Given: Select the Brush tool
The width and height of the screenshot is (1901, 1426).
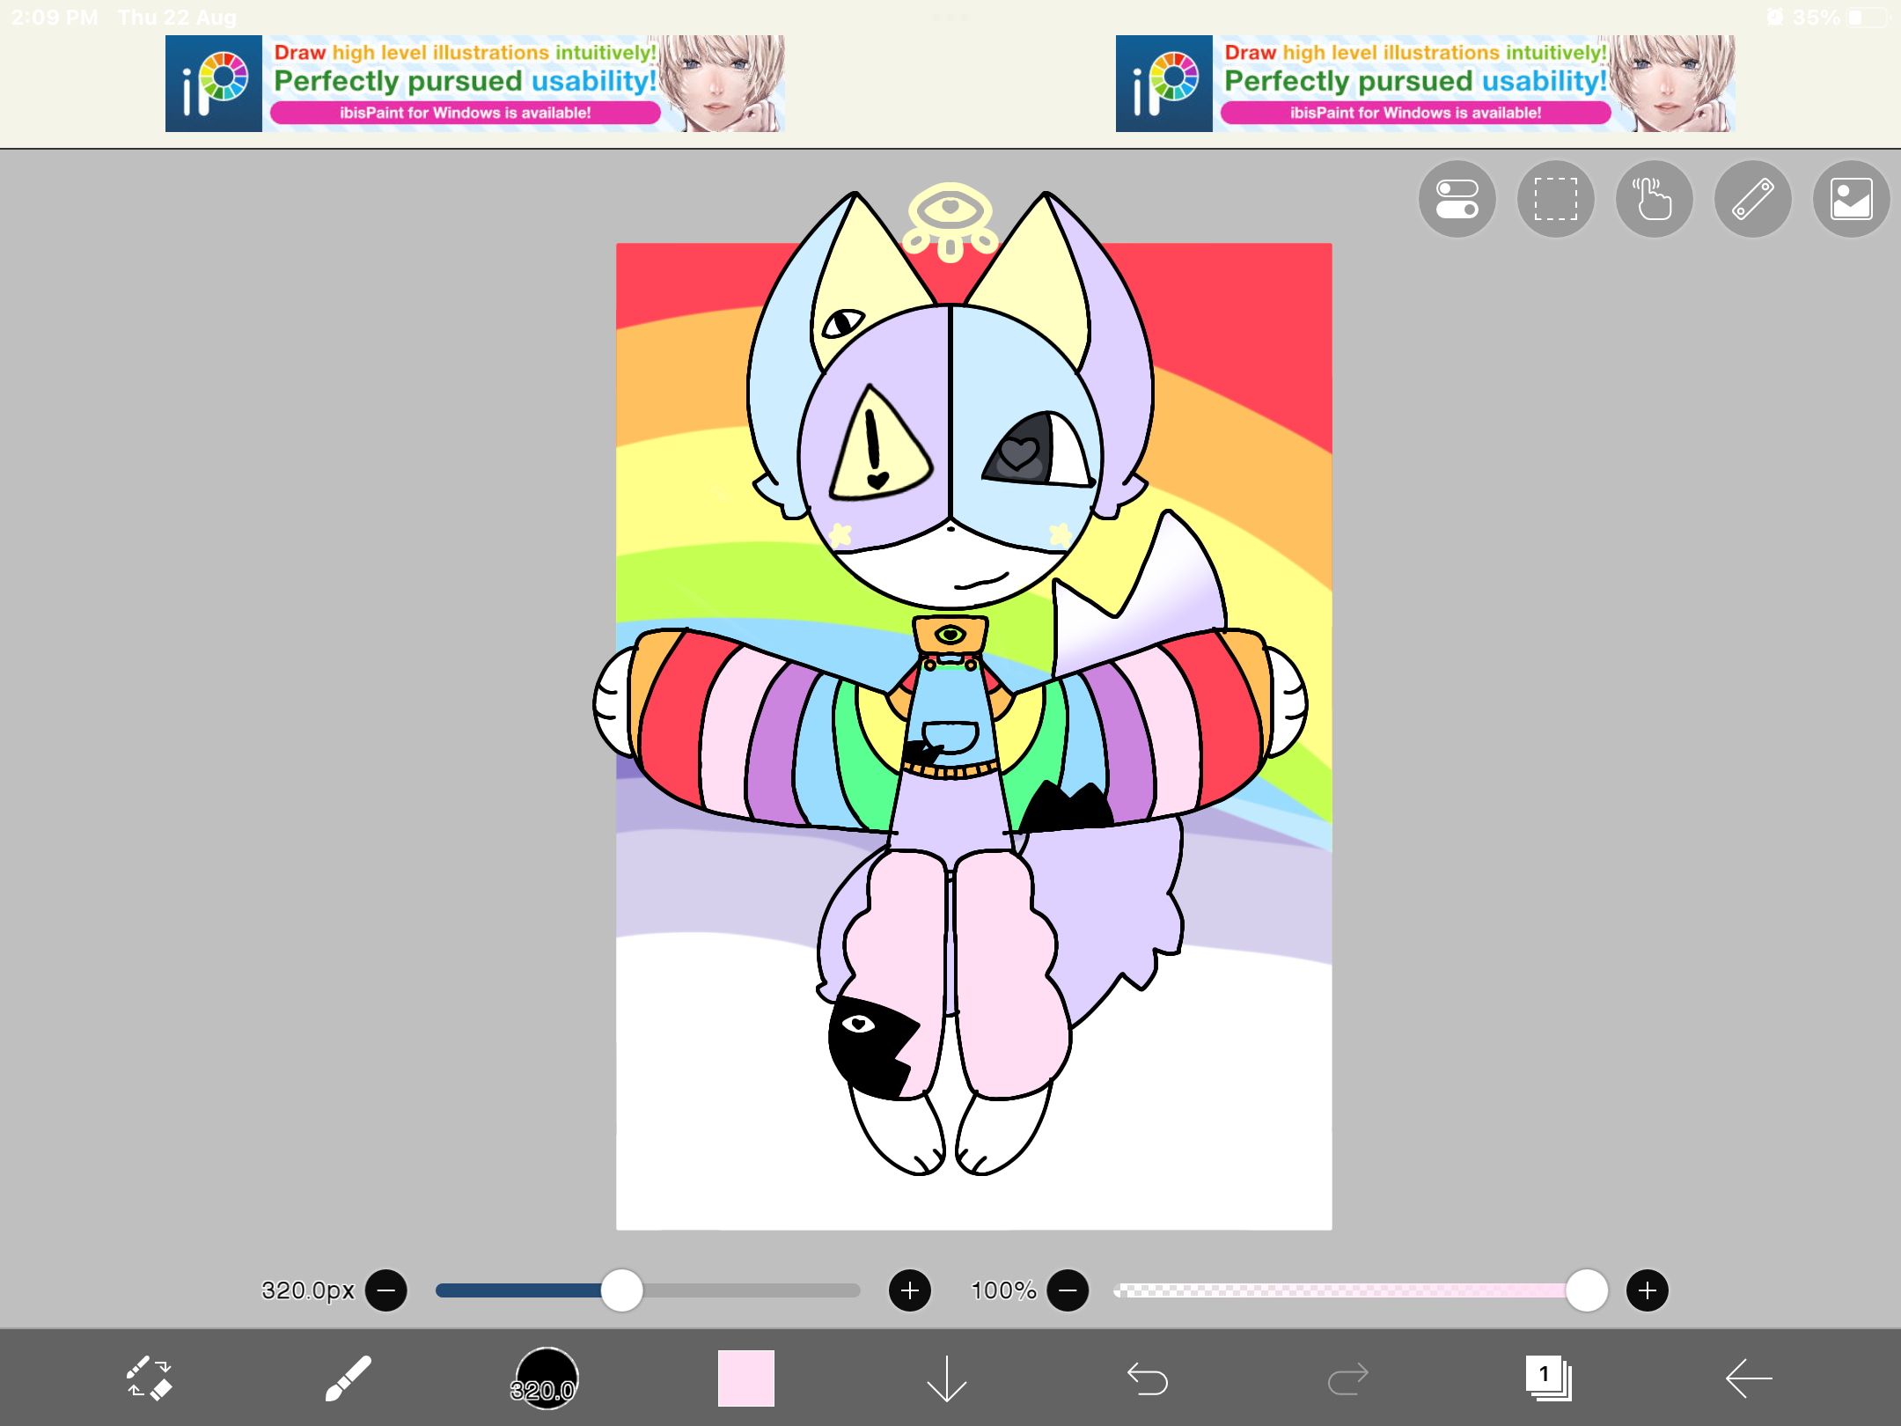Looking at the screenshot, I should (x=349, y=1378).
